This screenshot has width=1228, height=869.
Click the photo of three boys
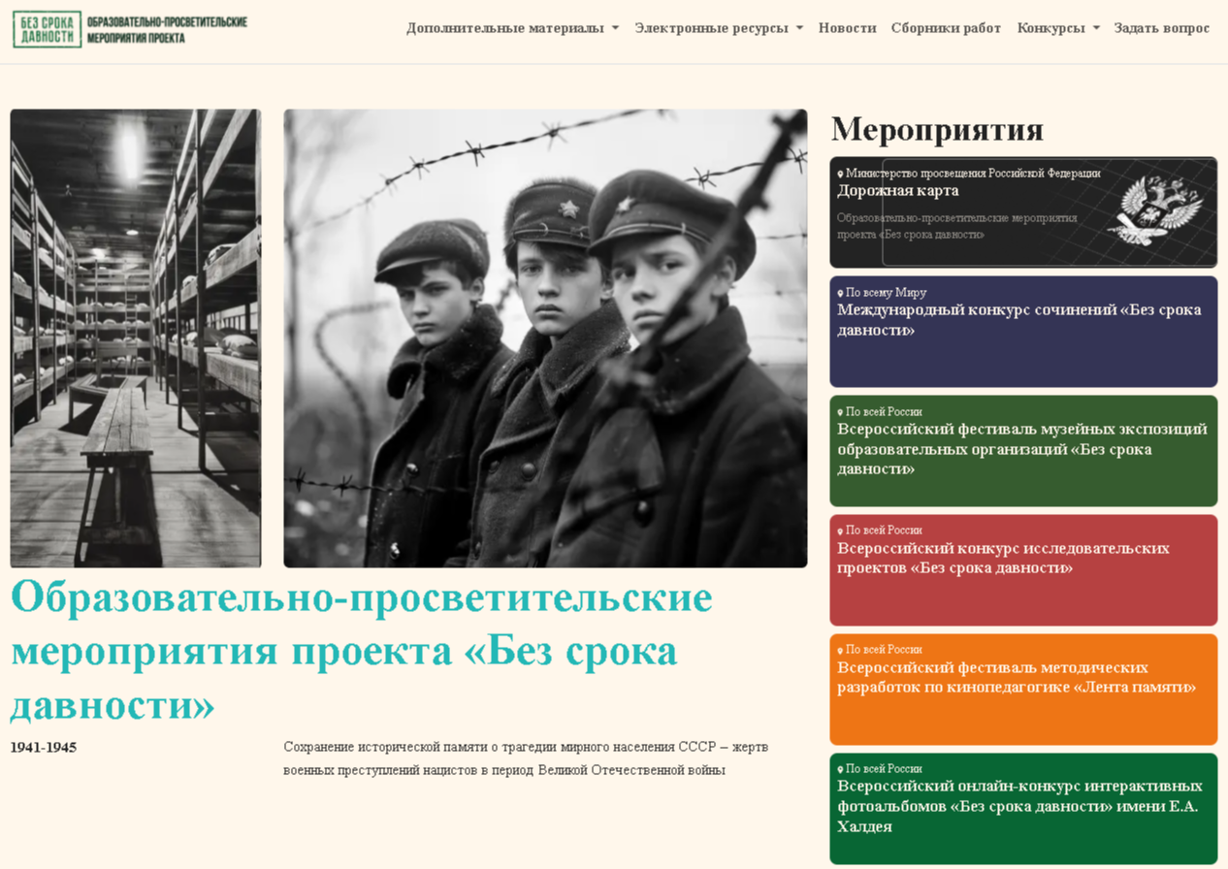tap(545, 338)
